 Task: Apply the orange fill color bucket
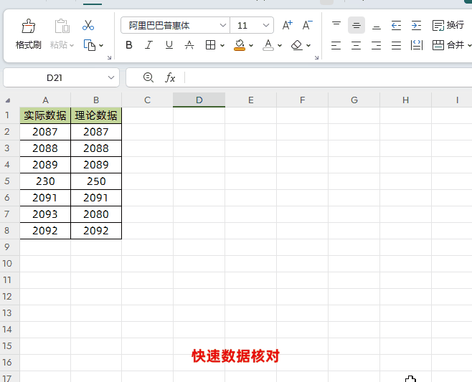[240, 45]
